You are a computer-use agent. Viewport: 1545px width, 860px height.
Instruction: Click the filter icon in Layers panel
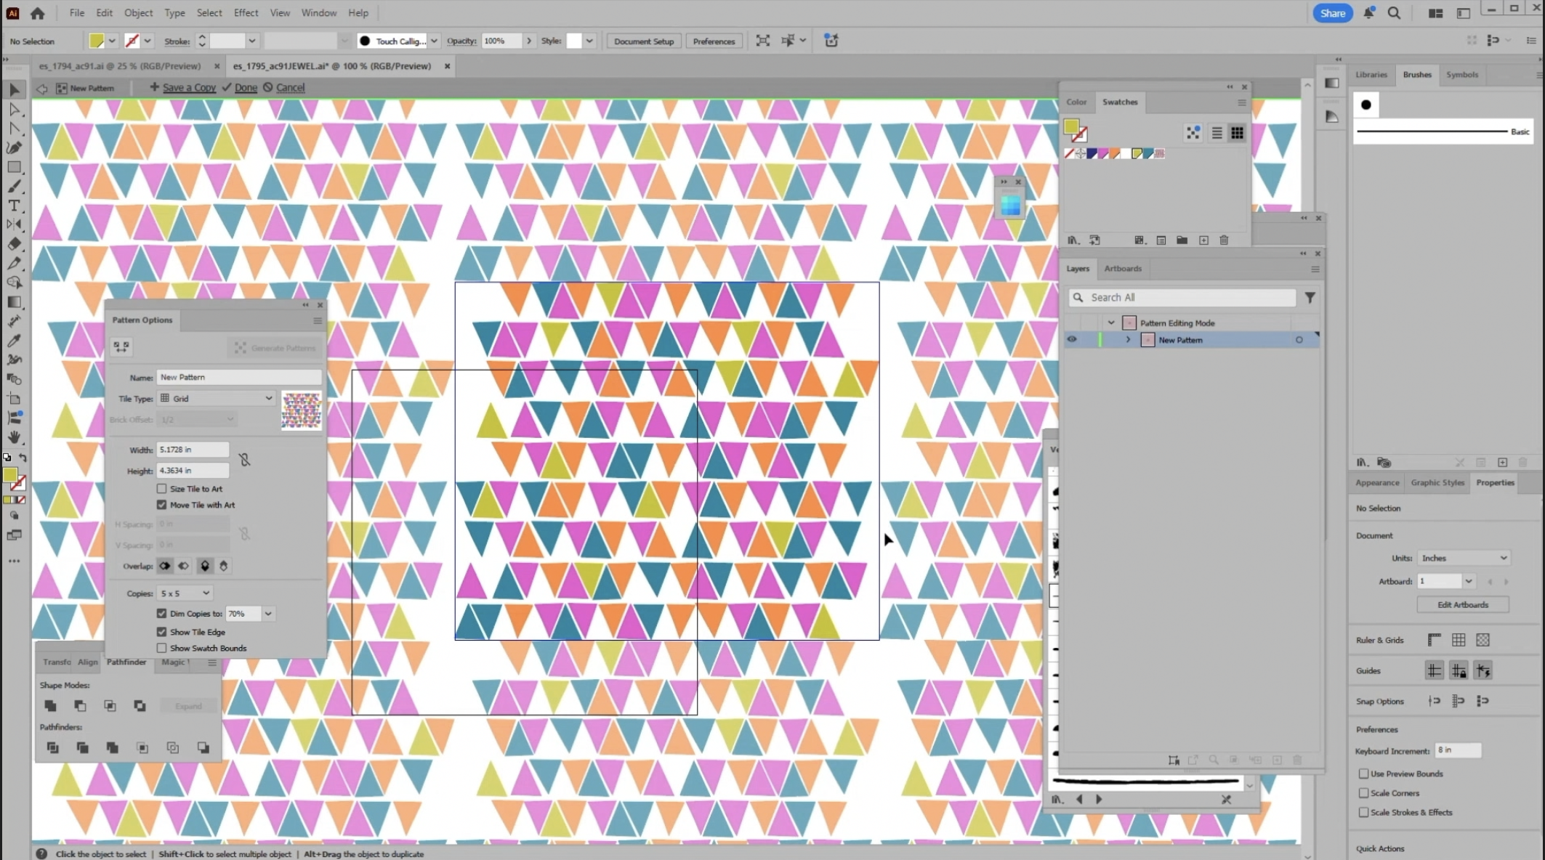click(x=1310, y=298)
